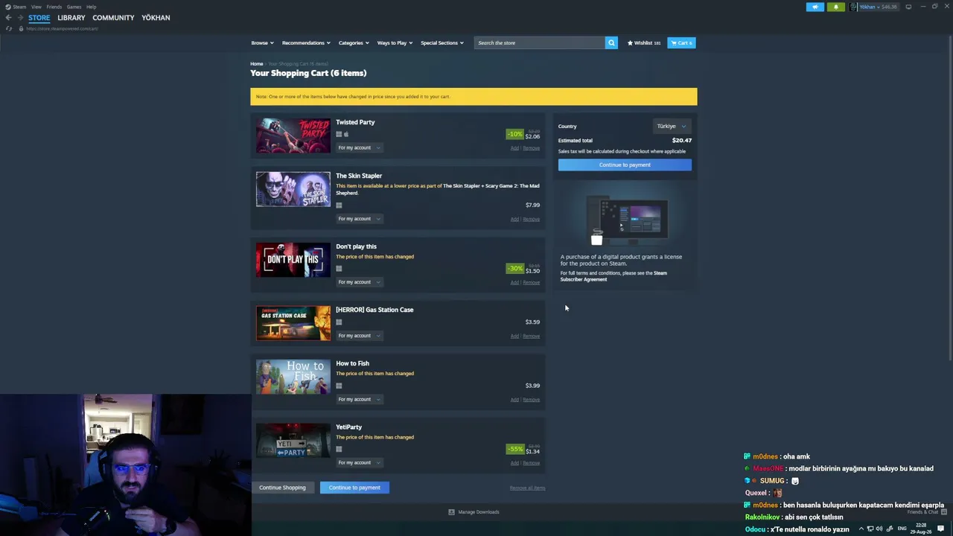
Task: Click the ENG language indicator in taskbar
Action: (902, 529)
